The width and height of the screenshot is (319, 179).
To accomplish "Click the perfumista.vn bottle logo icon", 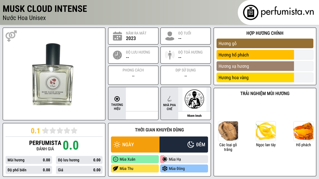I will pos(250,12).
